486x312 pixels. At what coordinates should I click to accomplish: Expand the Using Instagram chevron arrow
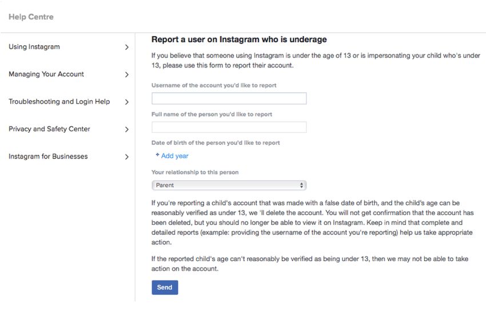click(x=126, y=47)
